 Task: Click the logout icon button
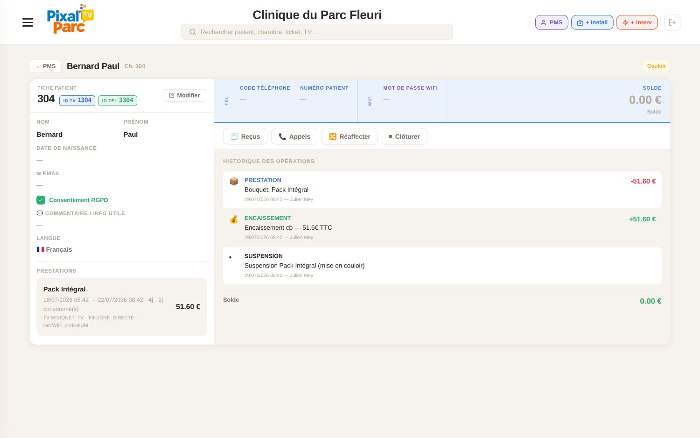pyautogui.click(x=672, y=22)
